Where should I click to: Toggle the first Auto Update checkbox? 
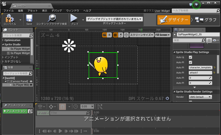tap(190, 57)
